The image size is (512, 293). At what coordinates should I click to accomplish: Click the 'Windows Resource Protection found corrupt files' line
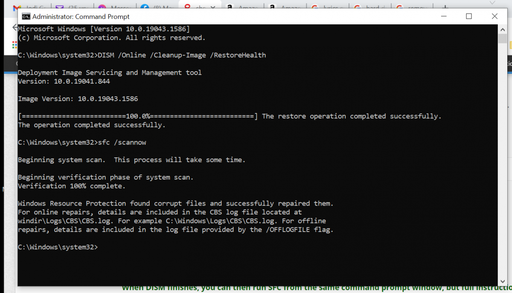click(176, 203)
